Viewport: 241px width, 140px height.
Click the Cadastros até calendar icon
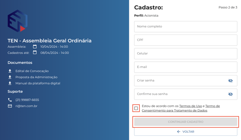click(x=35, y=52)
